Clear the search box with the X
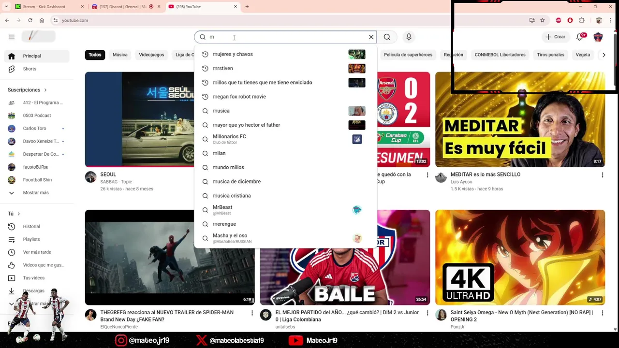 [371, 37]
